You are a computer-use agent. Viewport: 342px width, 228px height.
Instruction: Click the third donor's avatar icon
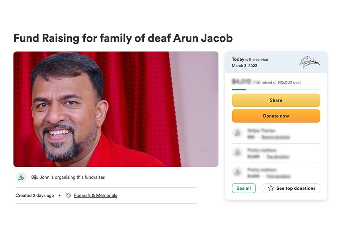point(237,172)
